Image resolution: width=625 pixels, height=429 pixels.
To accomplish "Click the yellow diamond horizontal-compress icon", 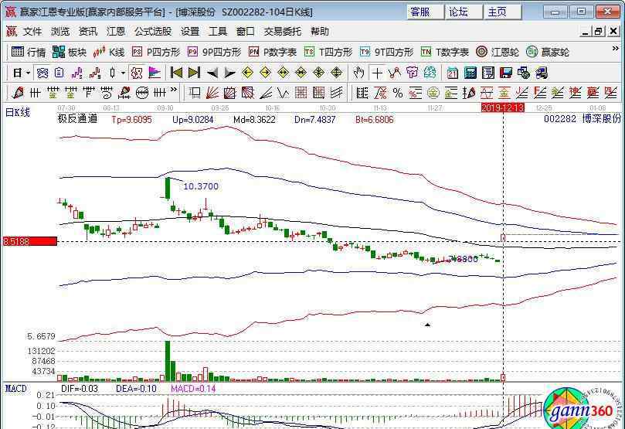I will click(x=301, y=73).
